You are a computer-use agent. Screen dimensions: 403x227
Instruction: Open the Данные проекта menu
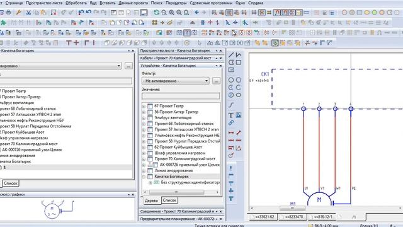[133, 3]
